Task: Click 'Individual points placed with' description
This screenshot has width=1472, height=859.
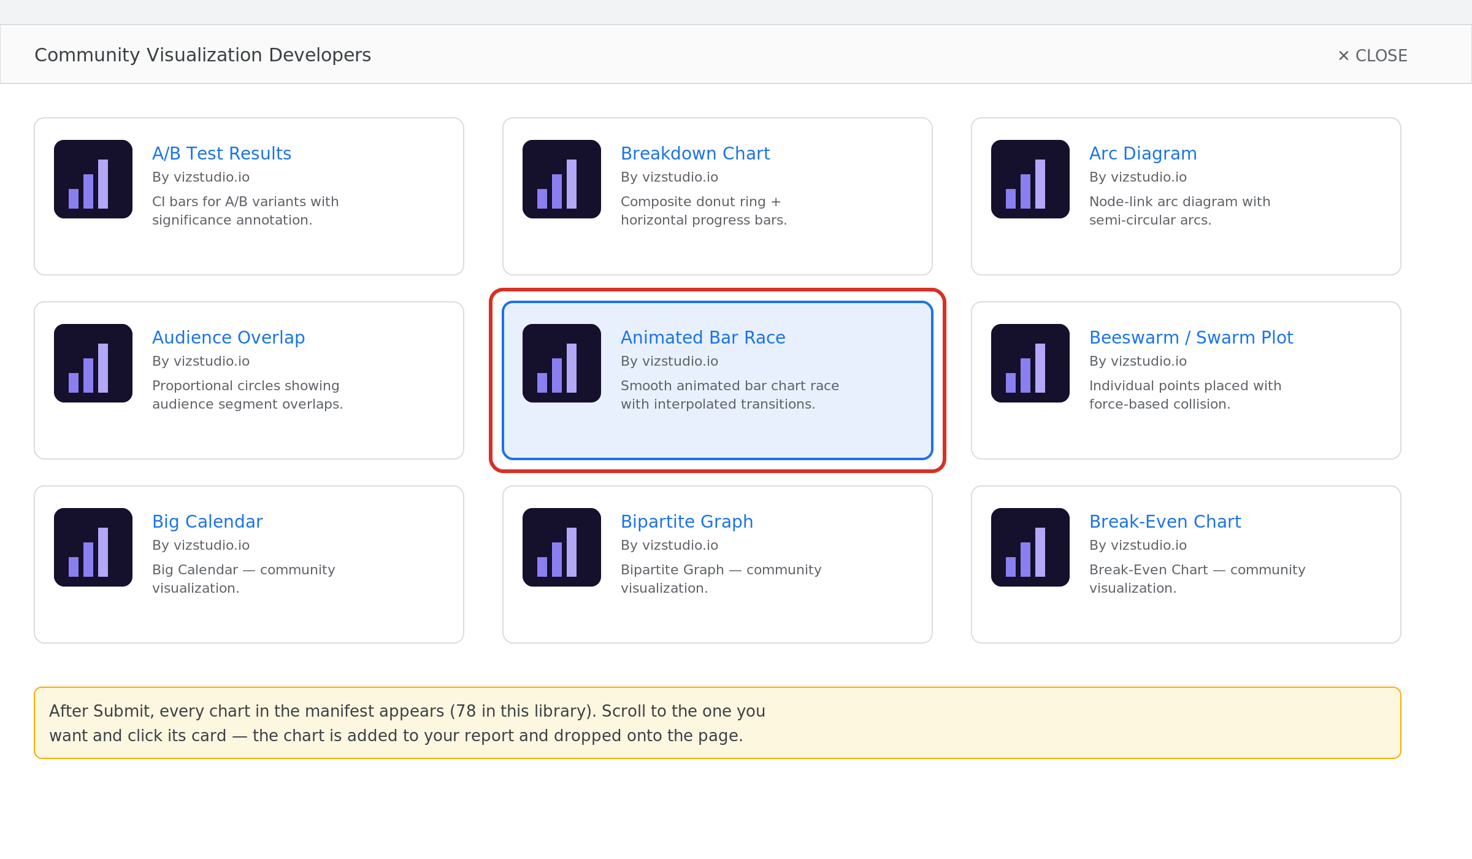Action: coord(1185,395)
